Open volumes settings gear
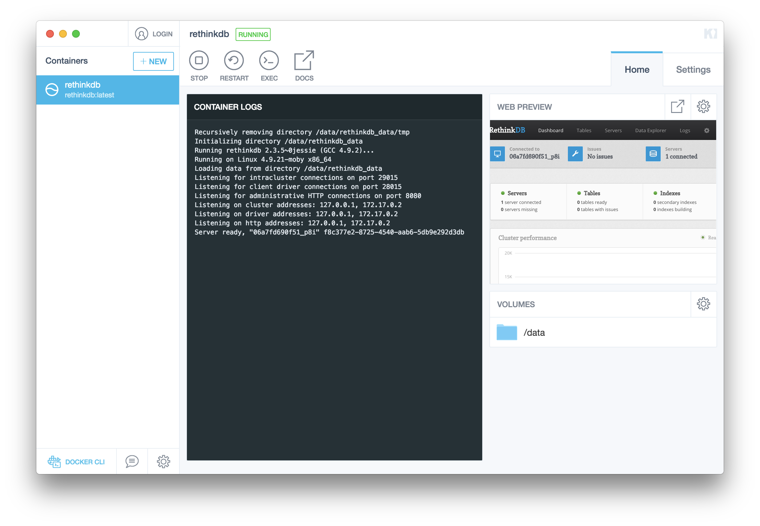Viewport: 760px width, 526px height. tap(703, 304)
